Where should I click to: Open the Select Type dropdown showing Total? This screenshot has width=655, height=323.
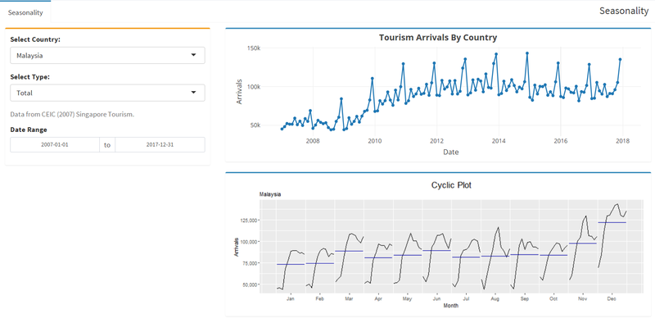click(107, 93)
